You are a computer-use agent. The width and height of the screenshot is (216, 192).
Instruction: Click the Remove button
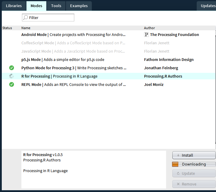coord(194,184)
